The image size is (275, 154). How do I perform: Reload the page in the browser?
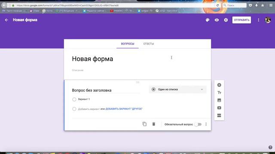(218, 6)
